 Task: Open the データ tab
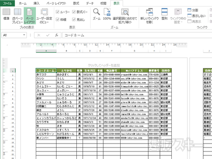[90, 3]
